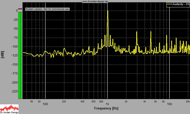Click the -50 dB axis label
Screen dimensions: 190x114
click(x=15, y=29)
